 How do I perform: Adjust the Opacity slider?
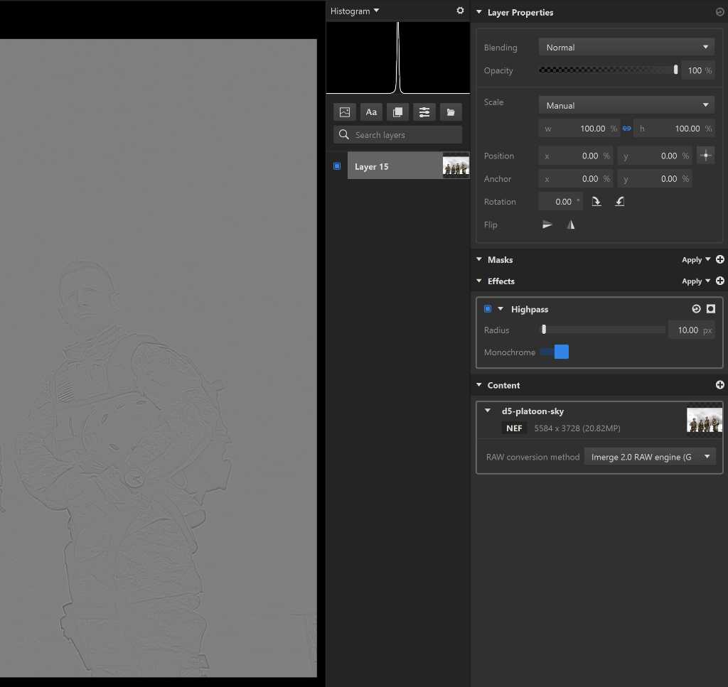[x=609, y=70]
